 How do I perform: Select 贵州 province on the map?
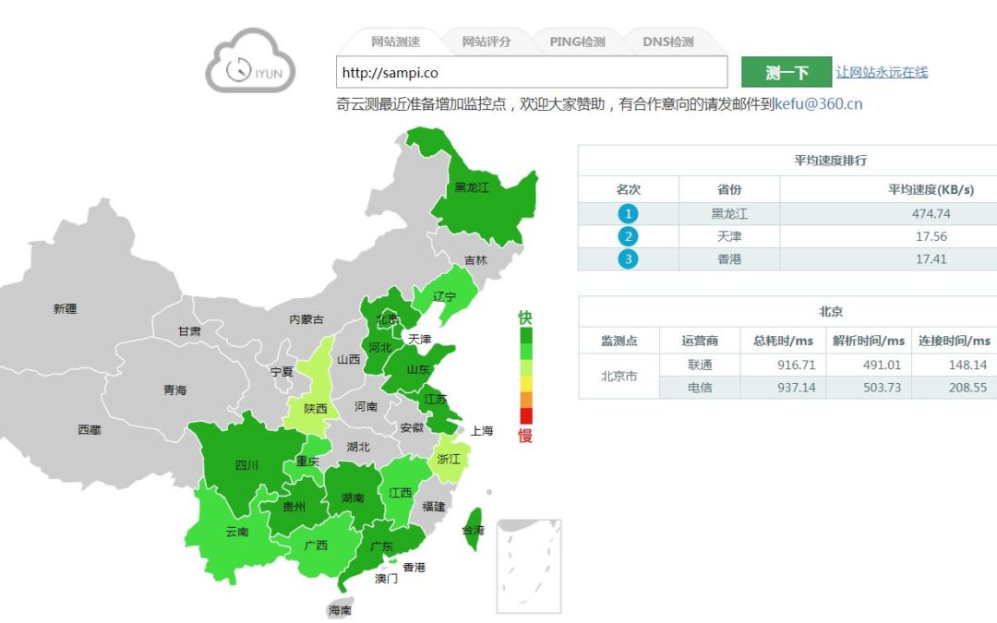click(294, 507)
